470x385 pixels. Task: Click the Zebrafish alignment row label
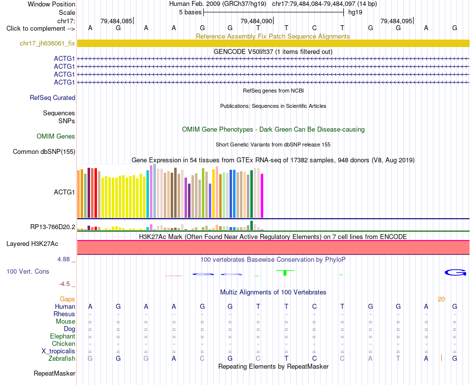(62, 358)
